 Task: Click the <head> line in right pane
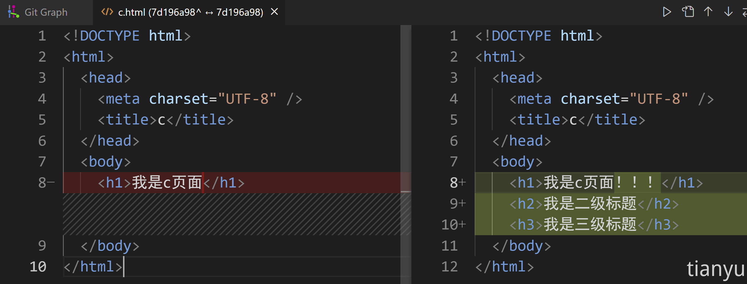coord(518,78)
